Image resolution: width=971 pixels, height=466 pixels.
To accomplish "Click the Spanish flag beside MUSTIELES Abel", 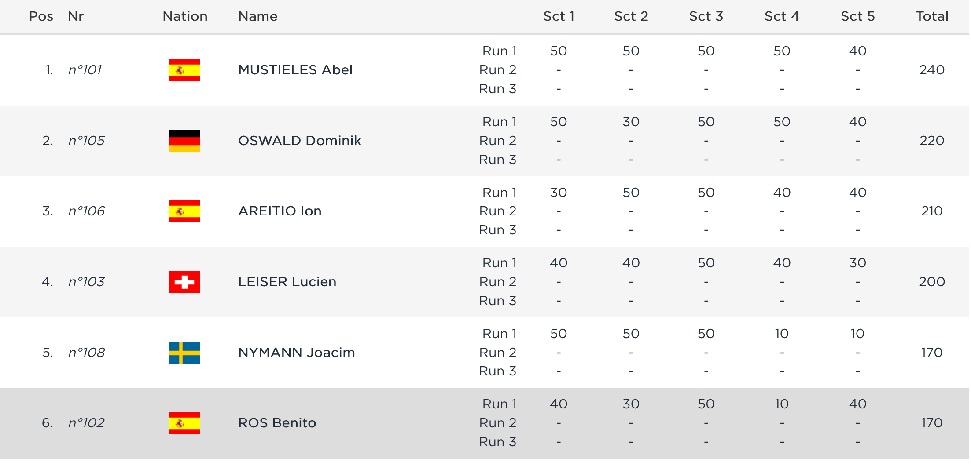I will point(184,70).
